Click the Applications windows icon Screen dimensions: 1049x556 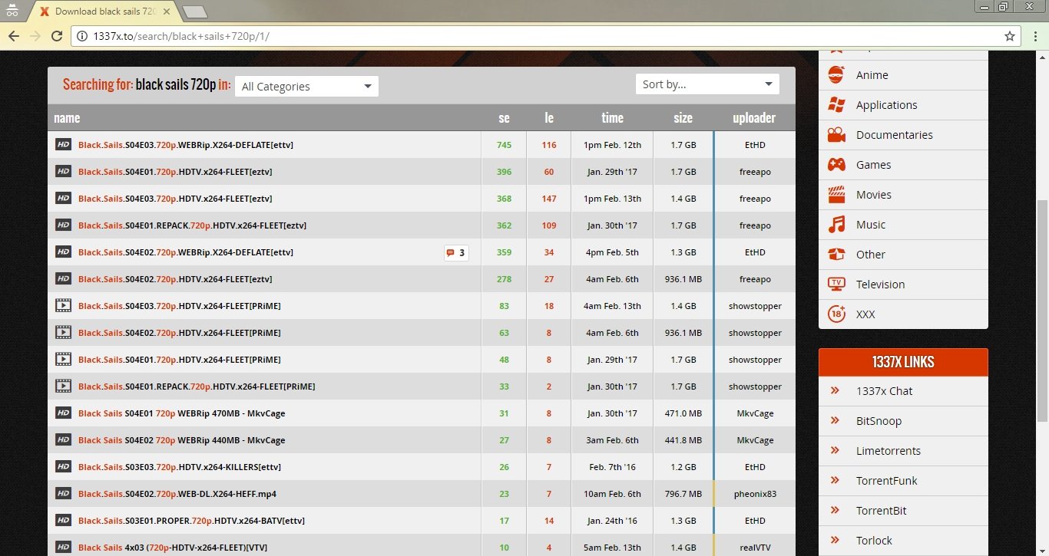[836, 104]
